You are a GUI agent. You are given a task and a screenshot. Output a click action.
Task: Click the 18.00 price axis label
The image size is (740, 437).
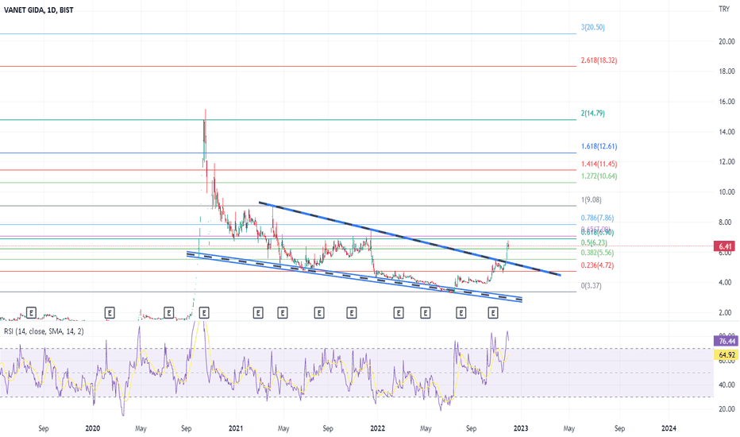[727, 72]
